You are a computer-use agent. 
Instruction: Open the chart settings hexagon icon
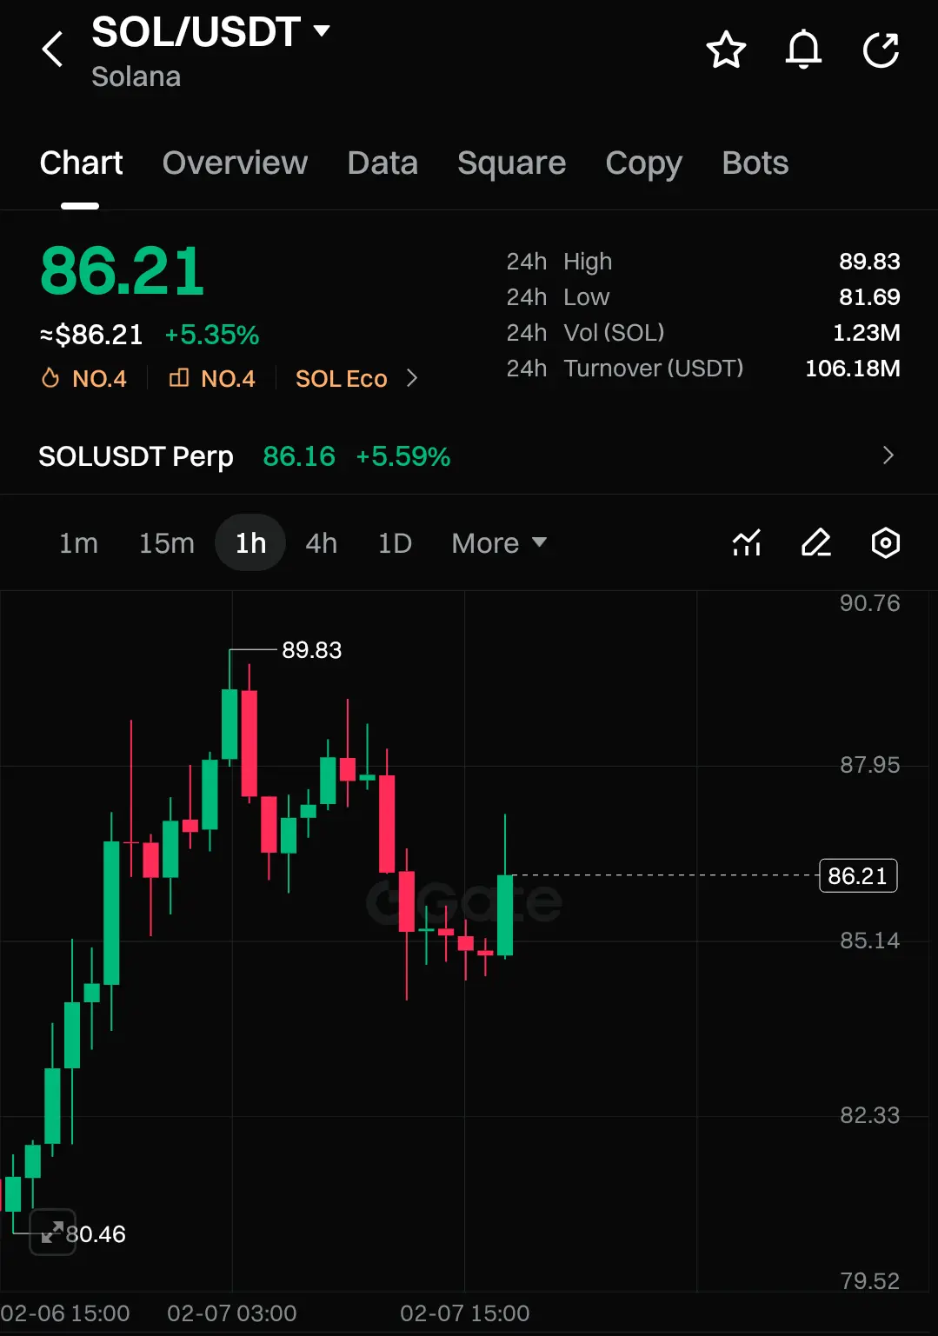click(885, 543)
